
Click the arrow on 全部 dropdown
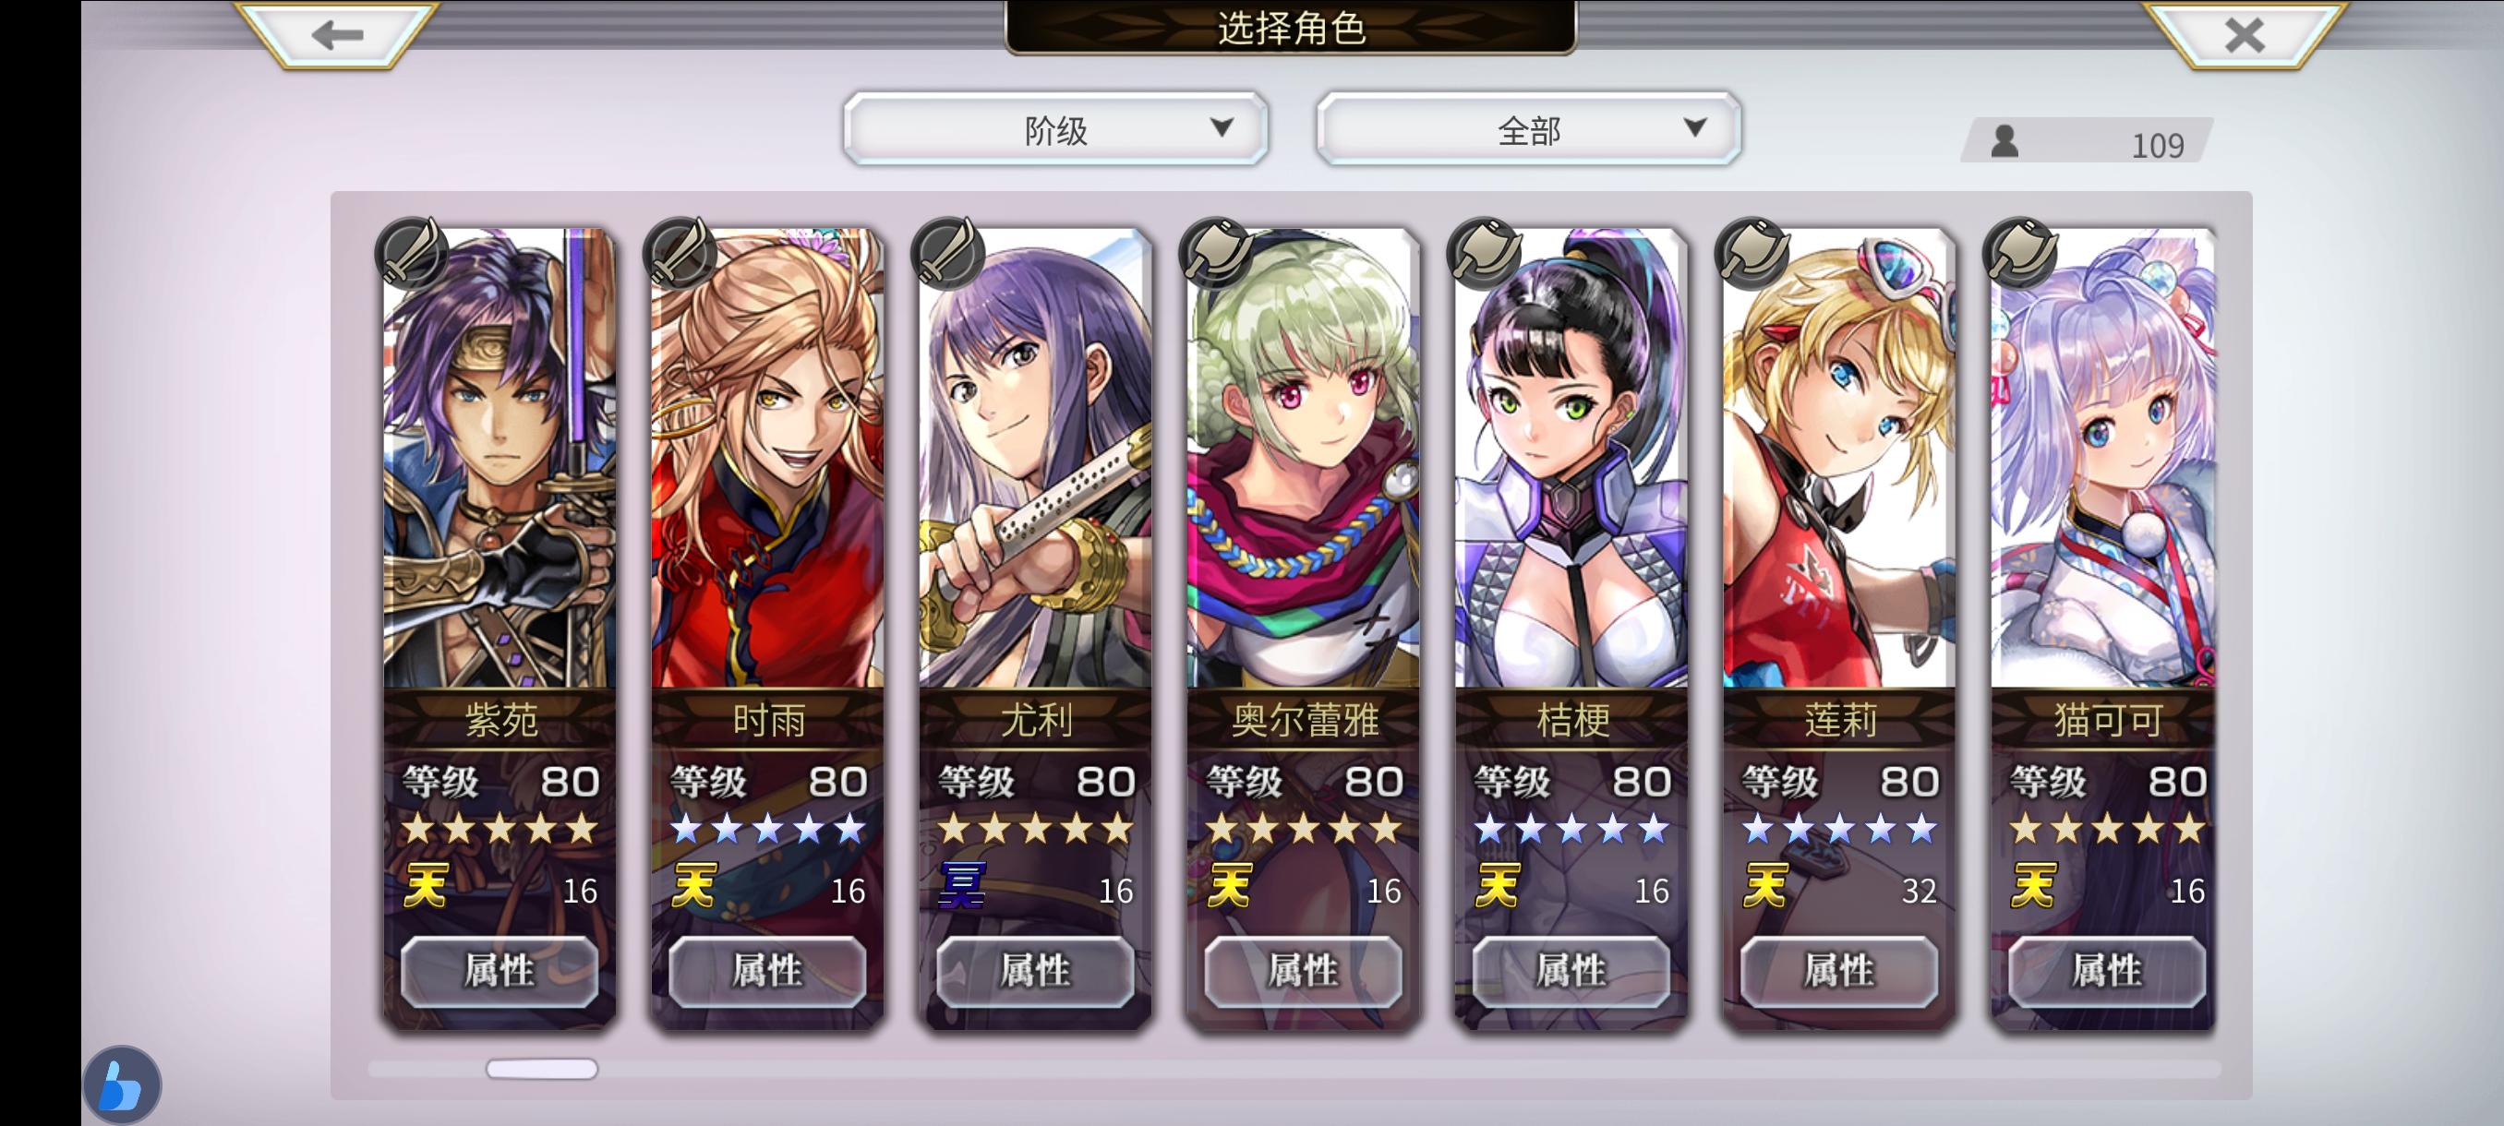[1694, 127]
